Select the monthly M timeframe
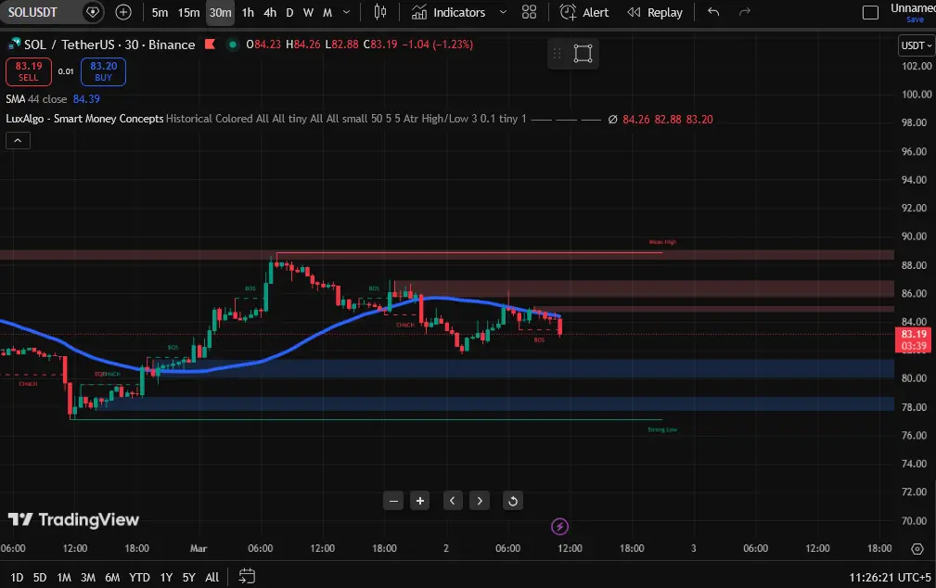This screenshot has width=936, height=588. (327, 12)
